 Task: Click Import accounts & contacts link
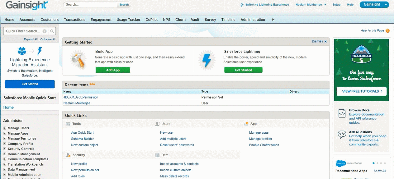pos(179,164)
